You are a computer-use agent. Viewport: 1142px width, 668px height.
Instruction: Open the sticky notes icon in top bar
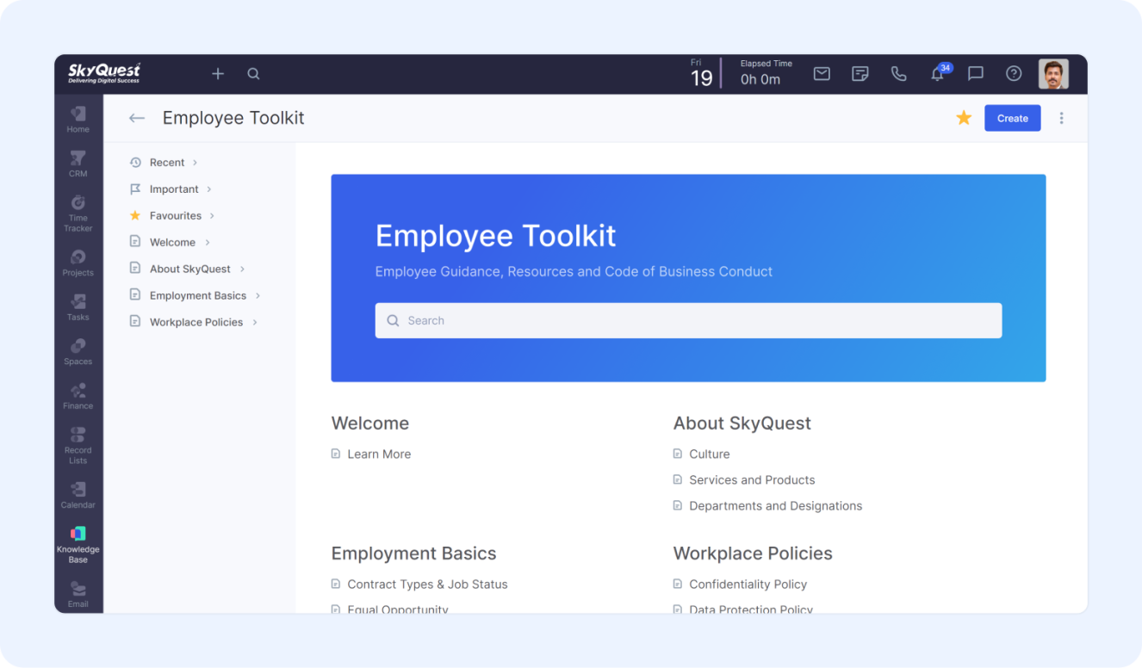(860, 74)
